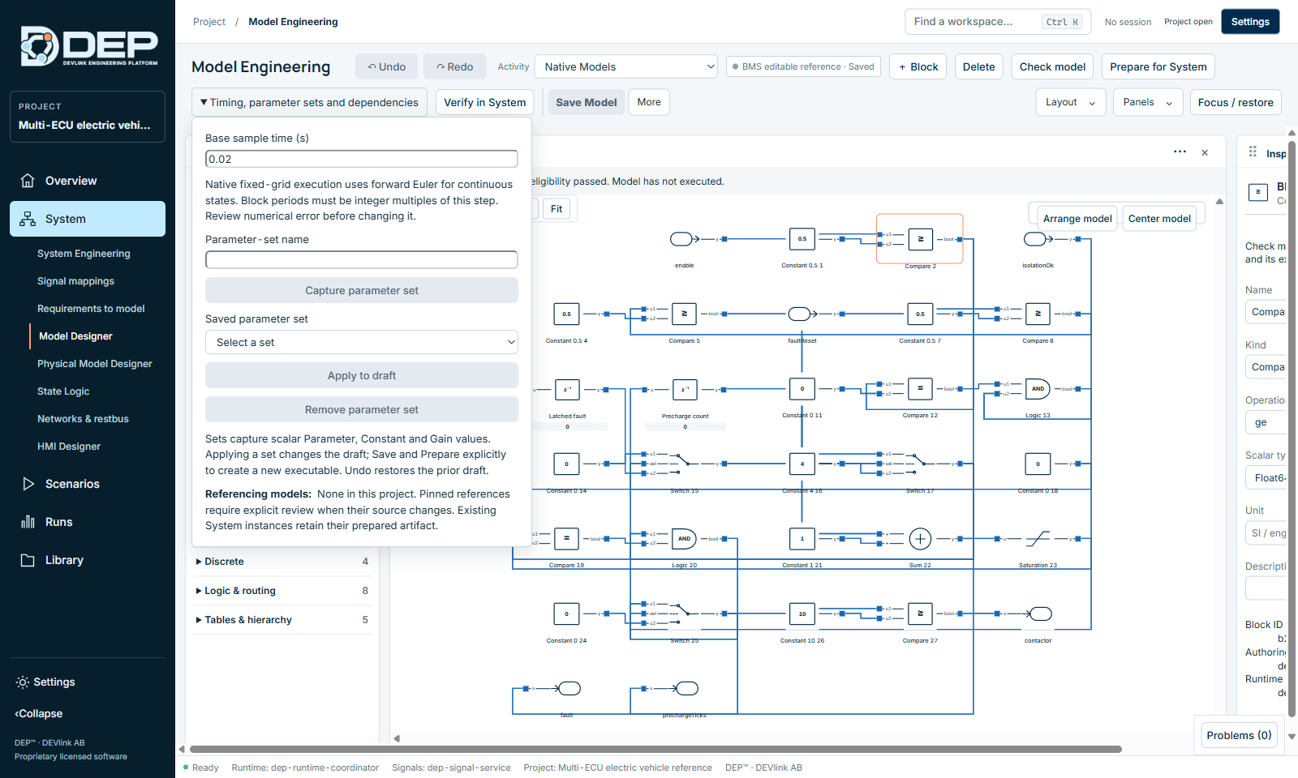
Task: Click Check model button
Action: click(1052, 66)
